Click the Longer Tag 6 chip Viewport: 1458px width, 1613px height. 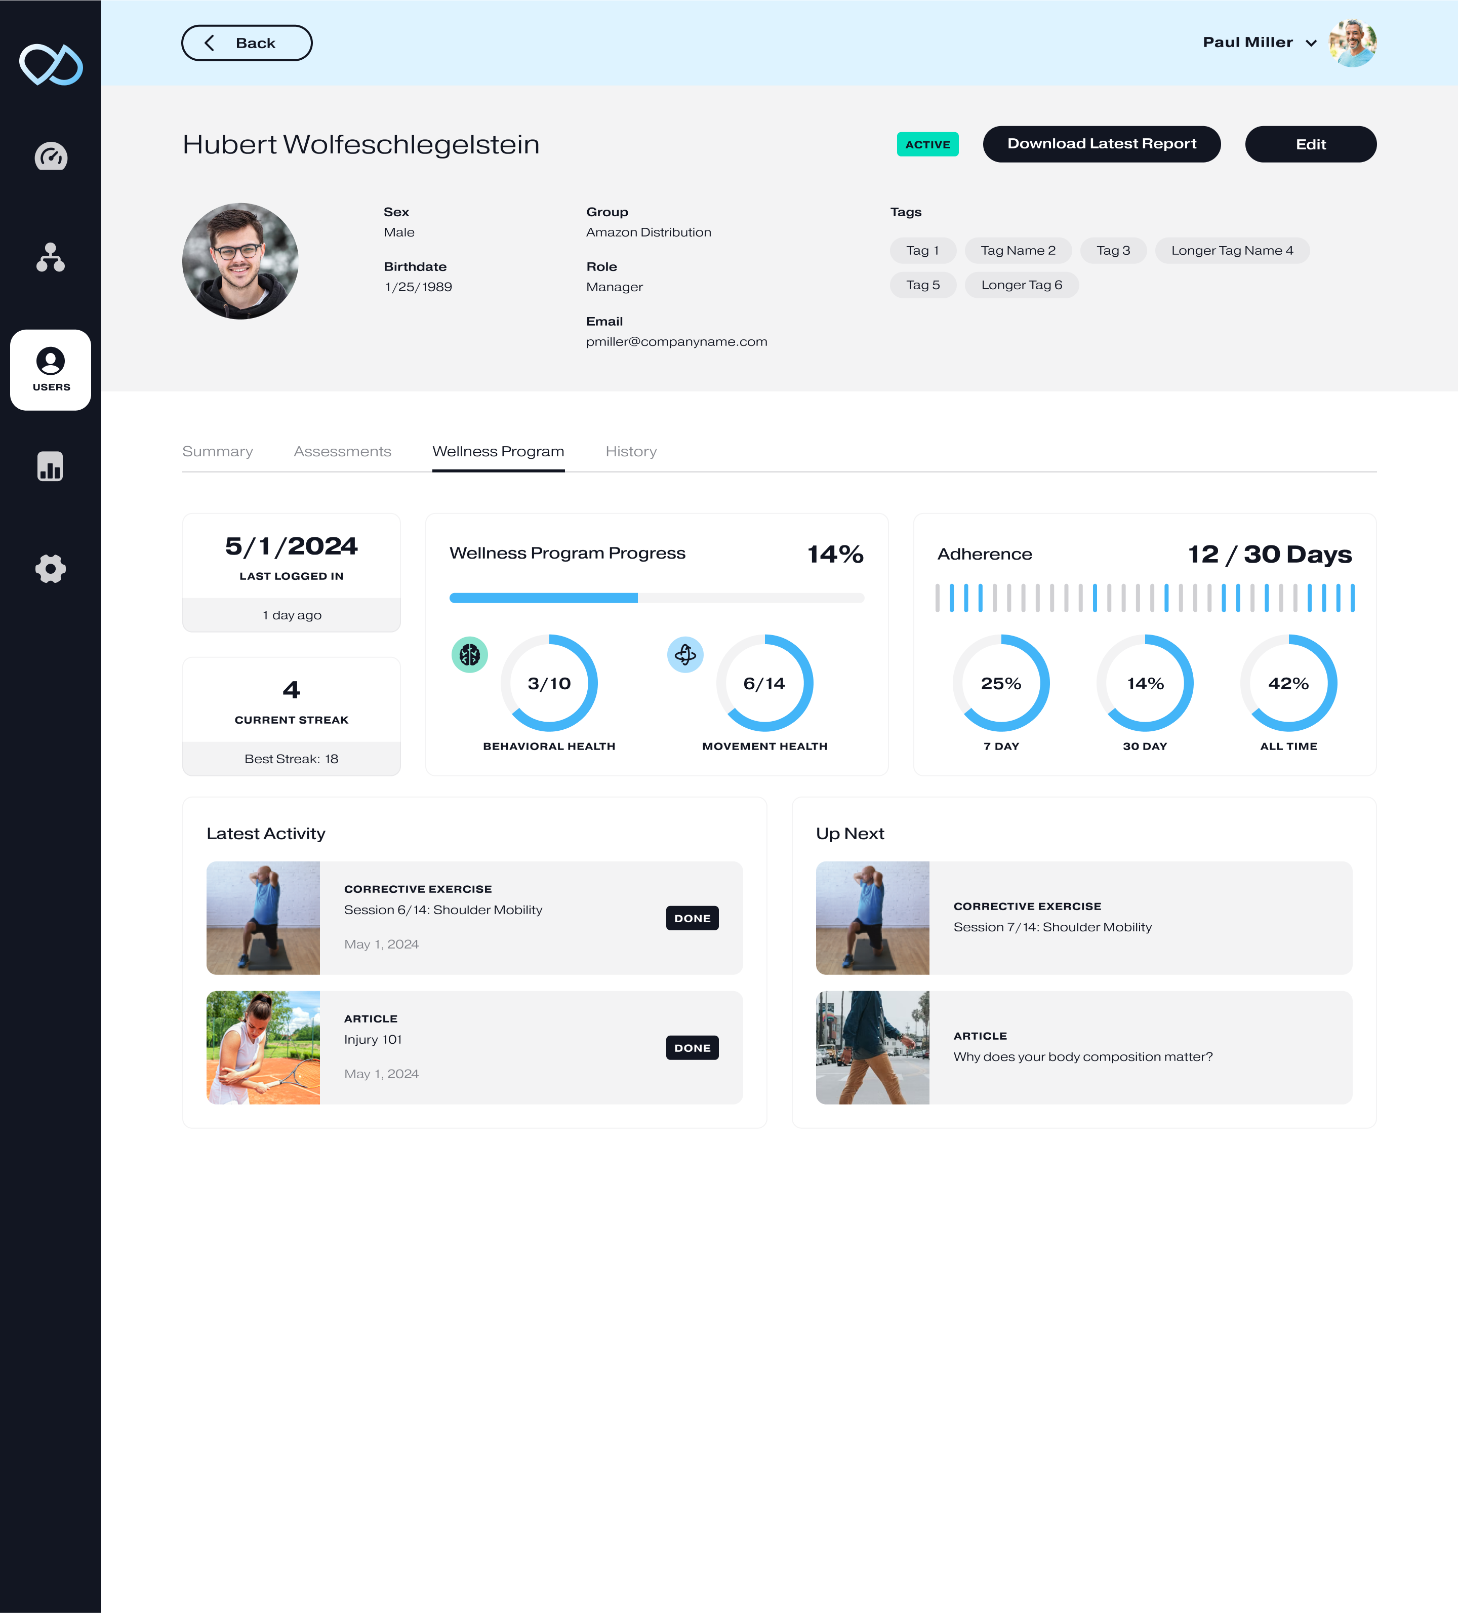pyautogui.click(x=1021, y=285)
